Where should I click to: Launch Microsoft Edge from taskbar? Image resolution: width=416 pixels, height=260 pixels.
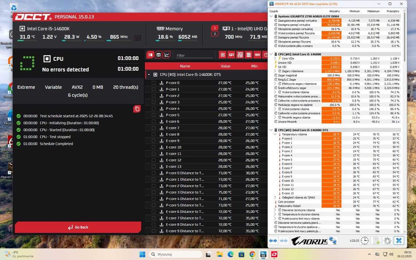pyautogui.click(x=230, y=255)
